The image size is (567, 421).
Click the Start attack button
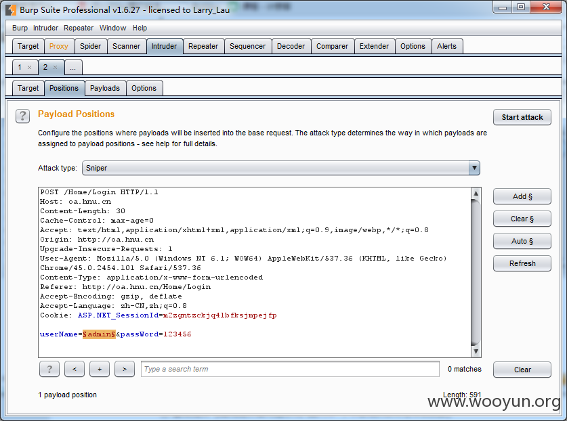(522, 117)
